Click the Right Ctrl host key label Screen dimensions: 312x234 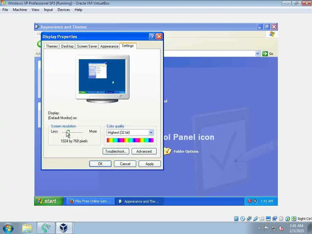coord(304,219)
